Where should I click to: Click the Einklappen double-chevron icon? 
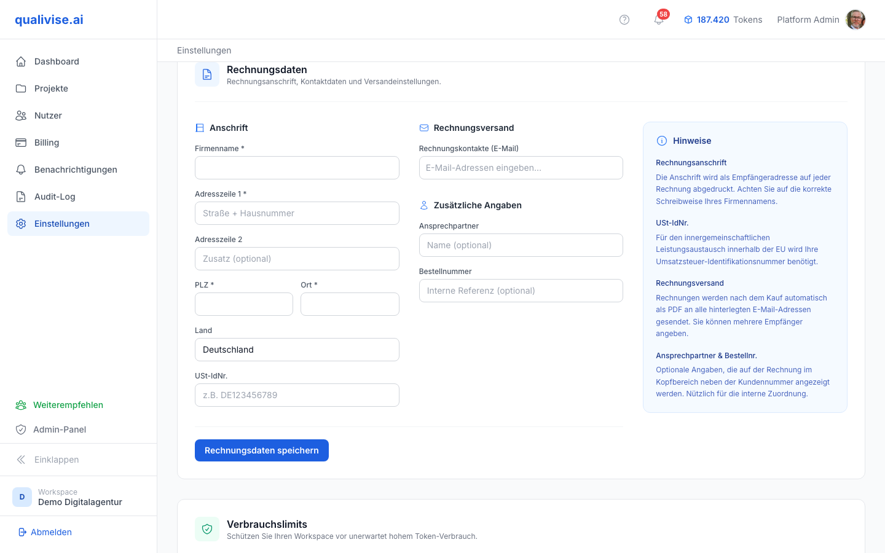pos(21,460)
